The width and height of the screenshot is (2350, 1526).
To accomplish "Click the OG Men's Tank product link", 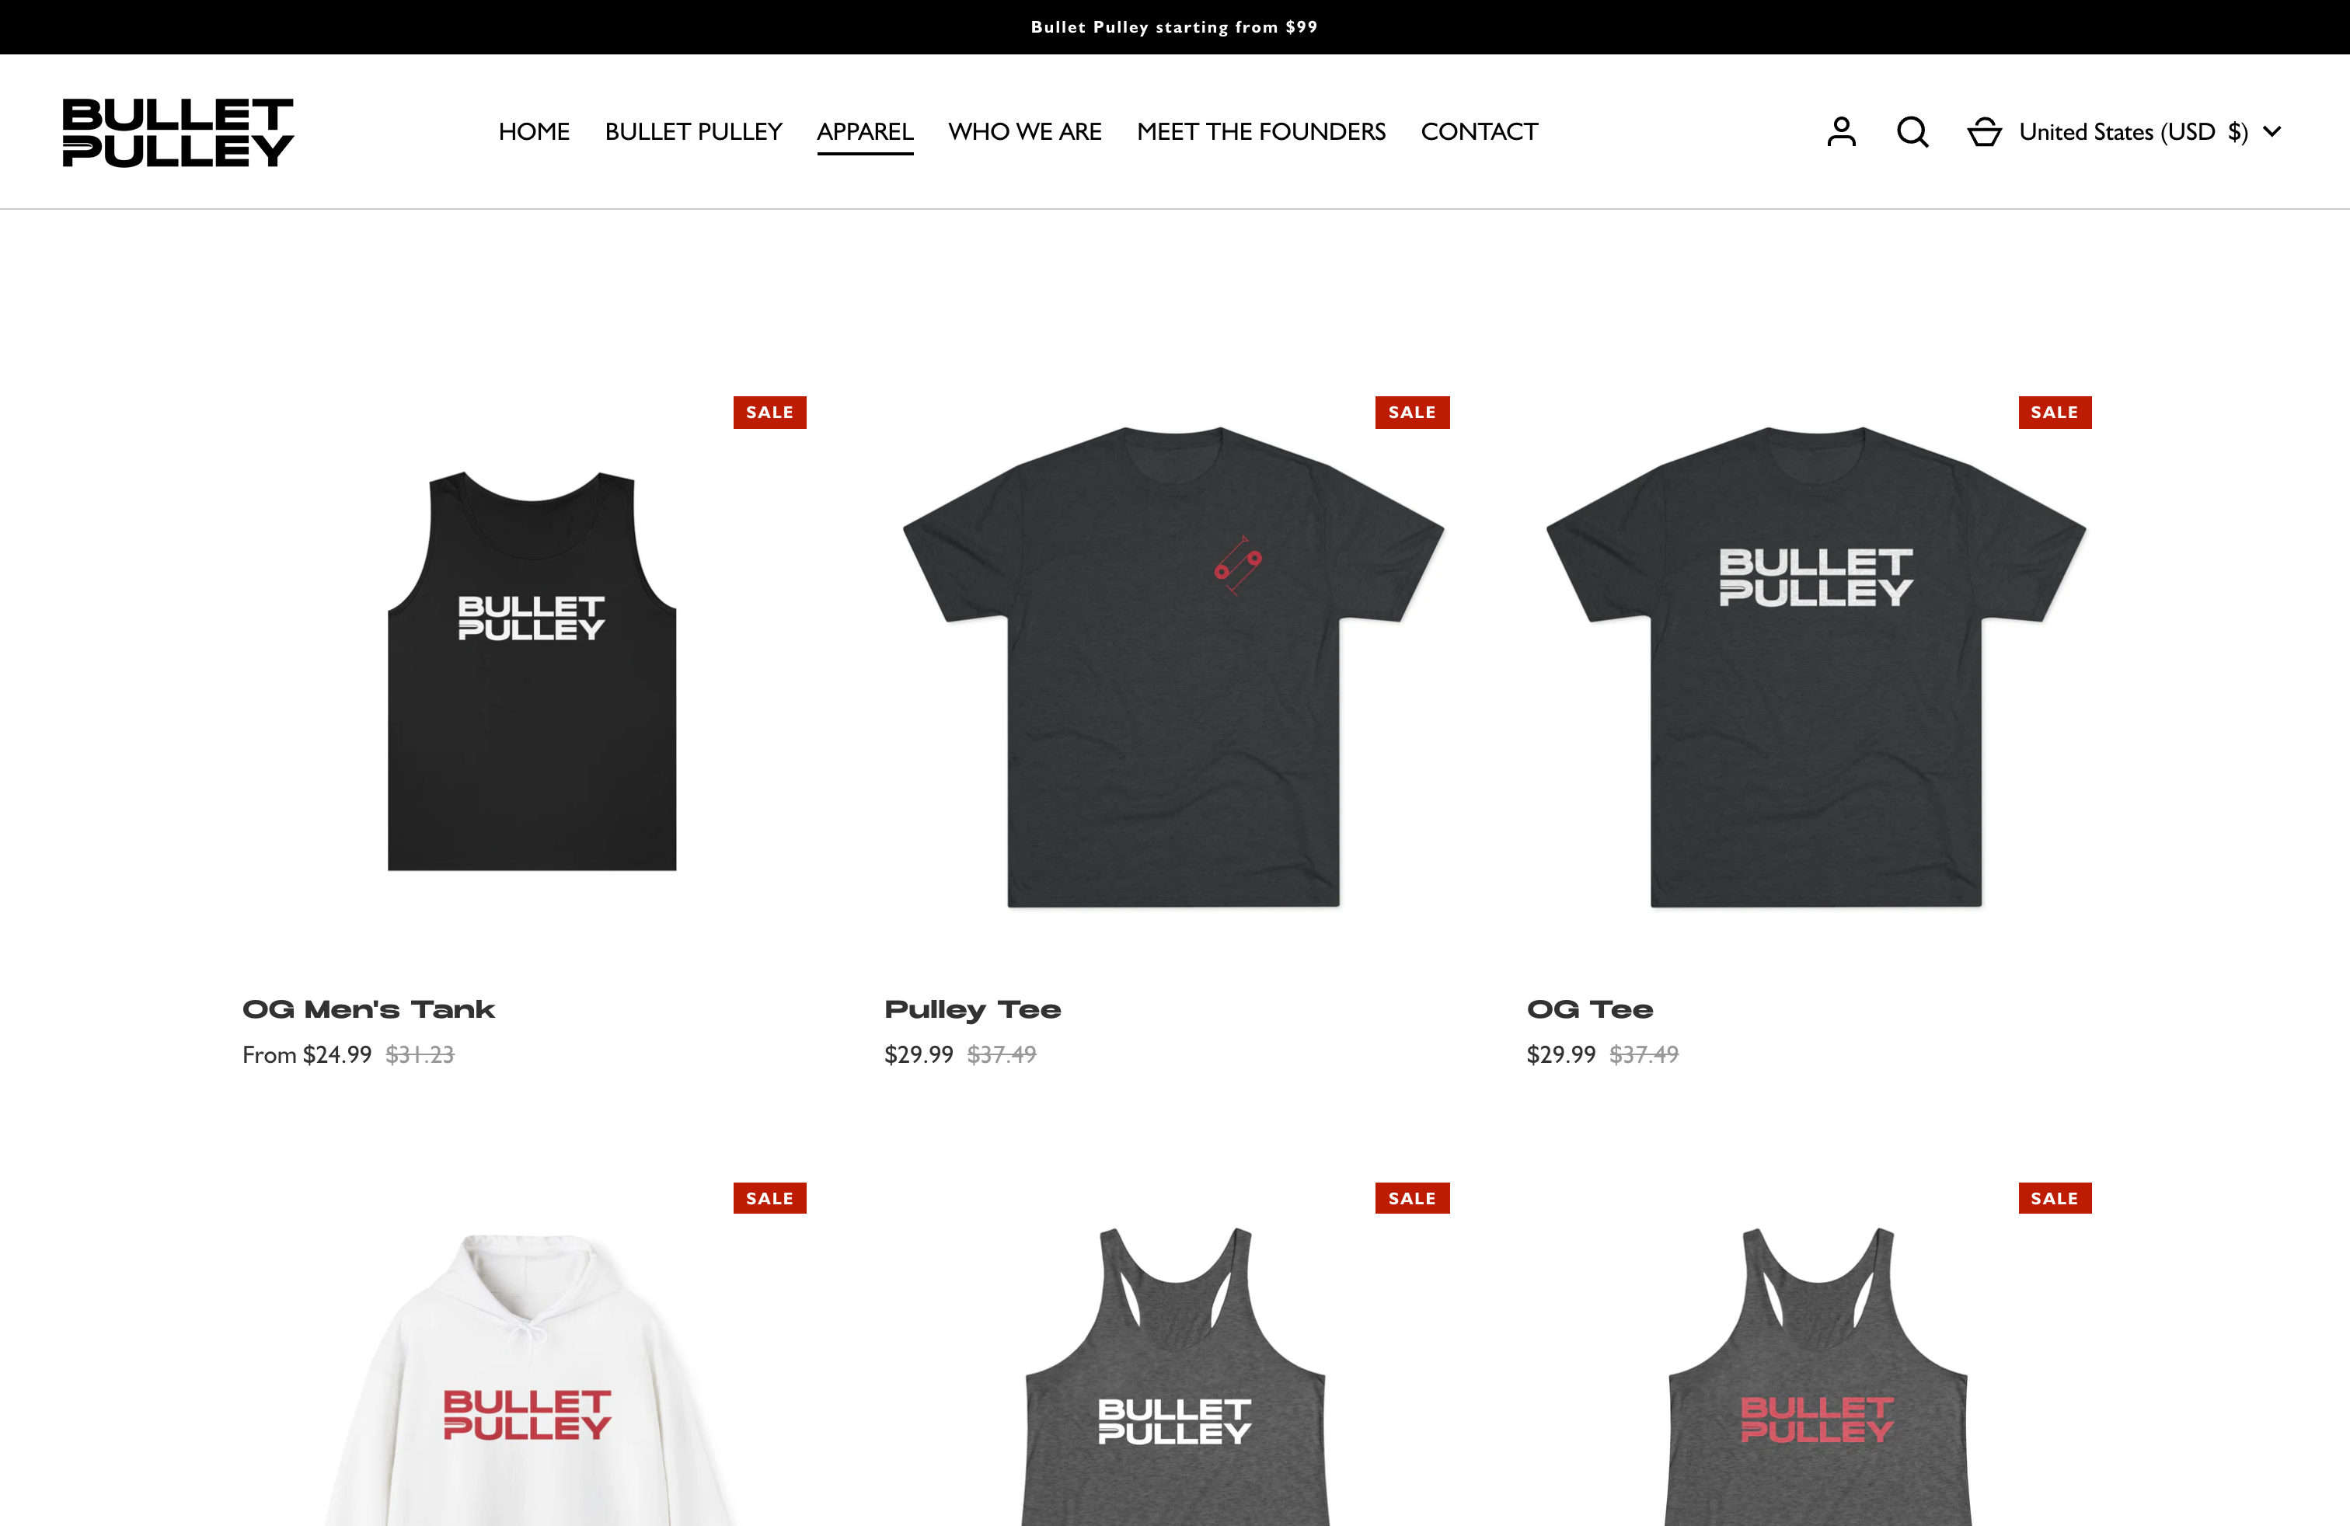I will pos(368,1007).
